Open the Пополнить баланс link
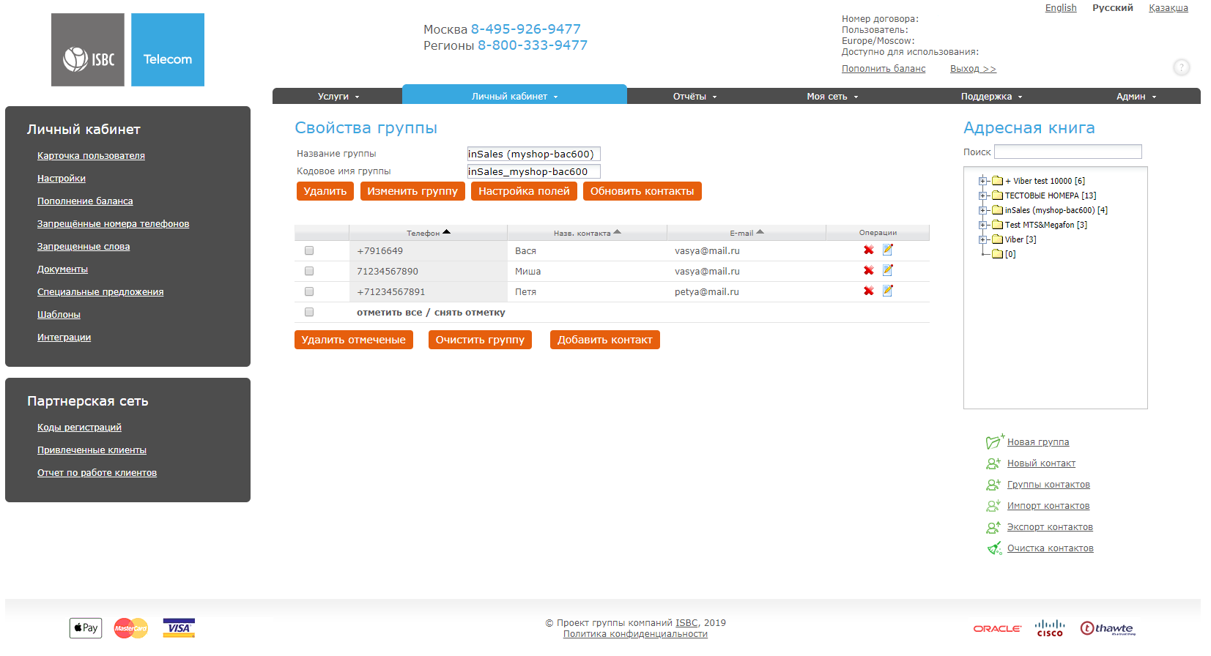The image size is (1211, 656). coord(883,69)
